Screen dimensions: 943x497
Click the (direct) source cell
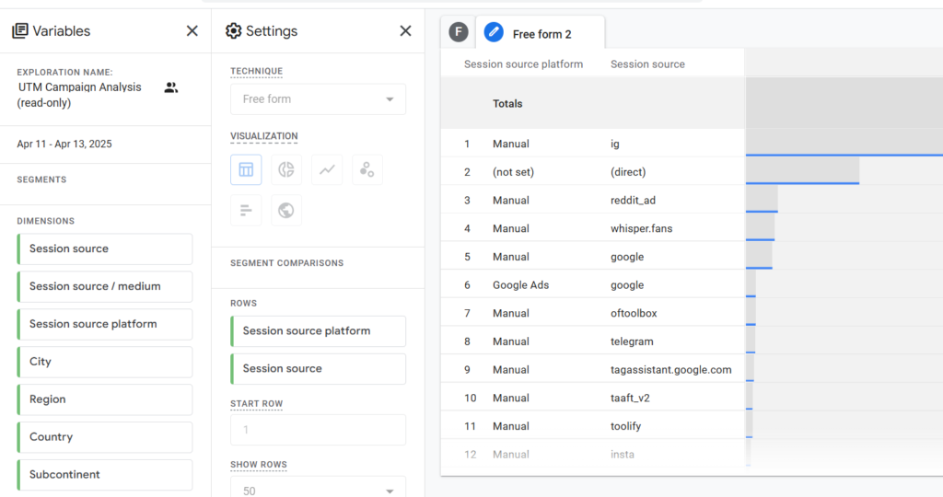[628, 172]
